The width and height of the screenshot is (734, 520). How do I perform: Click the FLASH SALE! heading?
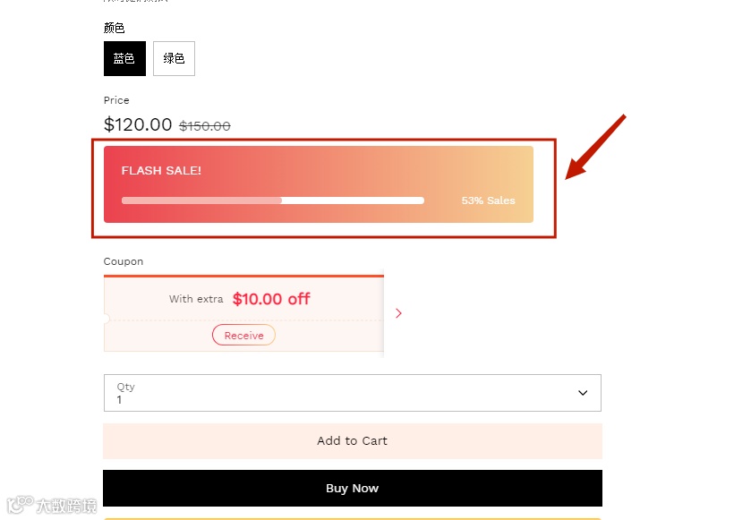[161, 171]
